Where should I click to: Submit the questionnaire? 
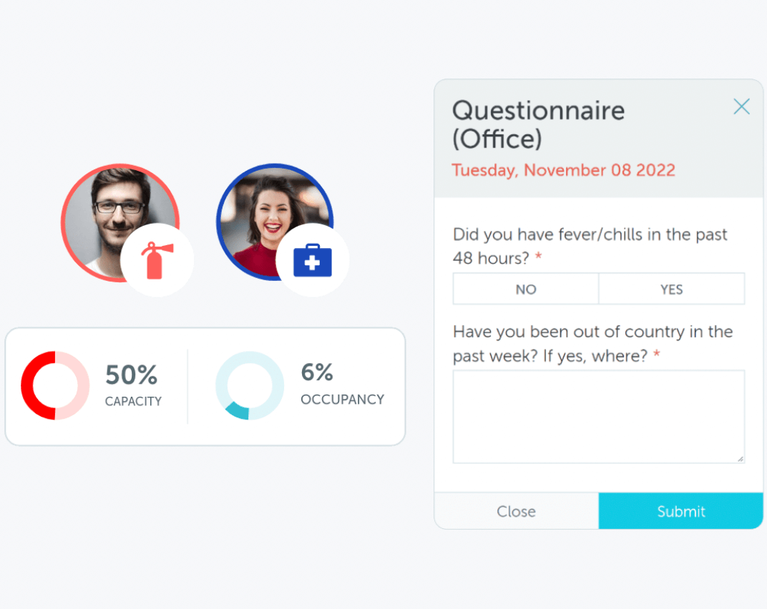(681, 511)
